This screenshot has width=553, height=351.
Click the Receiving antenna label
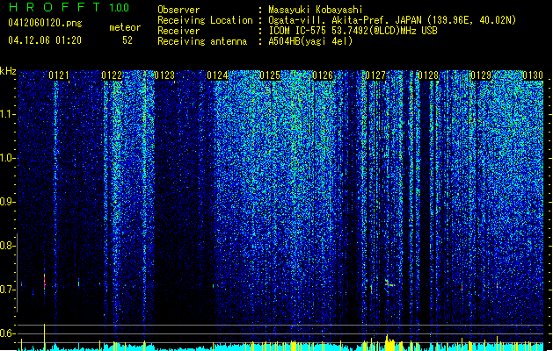[202, 41]
